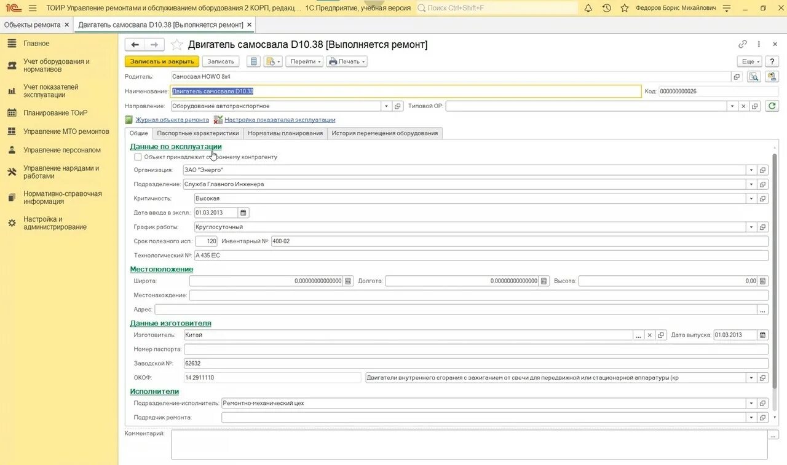Open calendar for Дата ввода в экспл.
Viewport: 787px width, 465px height.
[x=243, y=213]
